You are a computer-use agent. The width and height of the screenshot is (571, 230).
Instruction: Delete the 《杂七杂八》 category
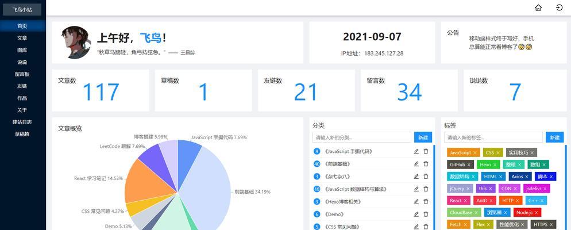tap(426, 177)
